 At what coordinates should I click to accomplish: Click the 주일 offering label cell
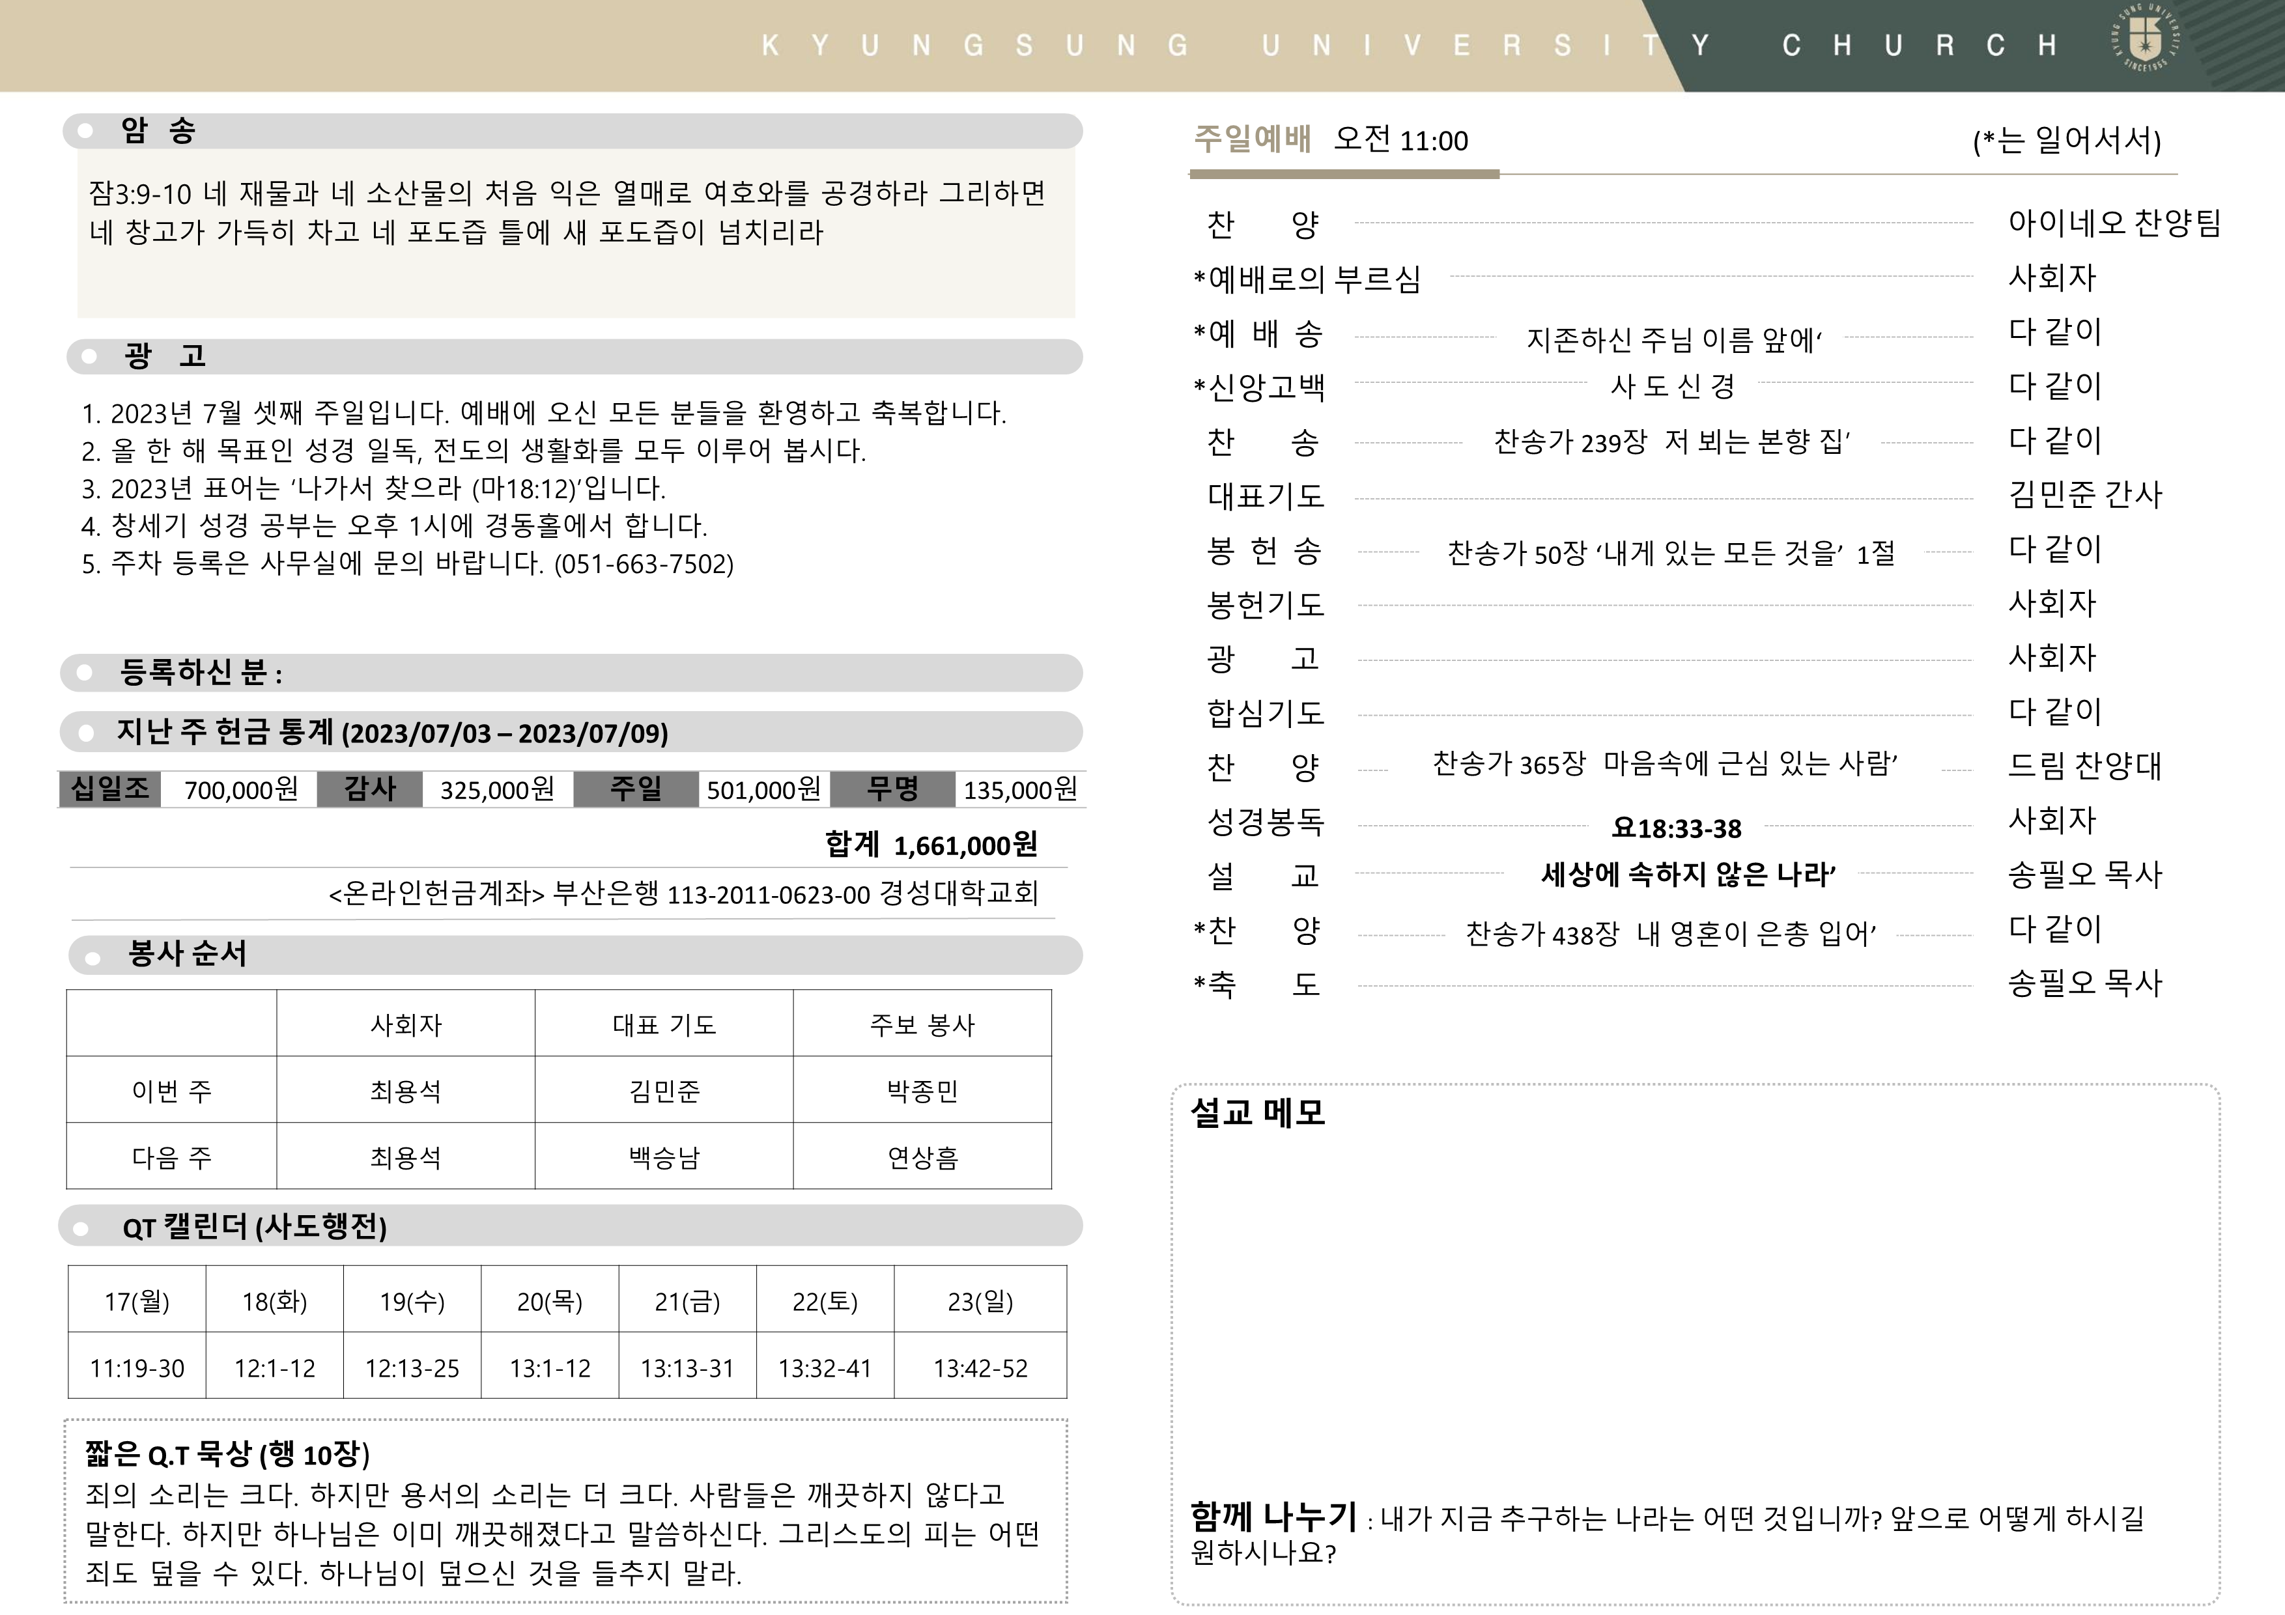point(636,789)
